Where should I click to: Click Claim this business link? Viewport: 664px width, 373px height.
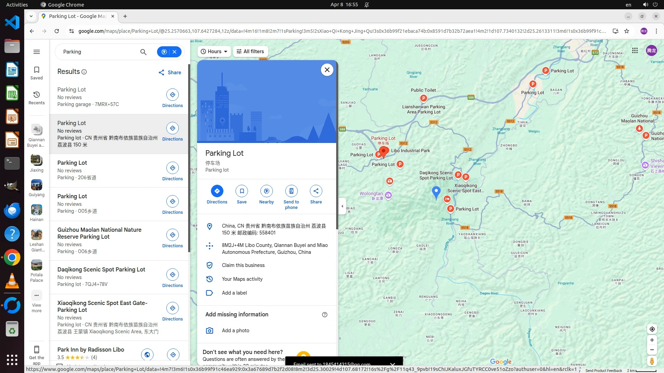[x=243, y=265]
